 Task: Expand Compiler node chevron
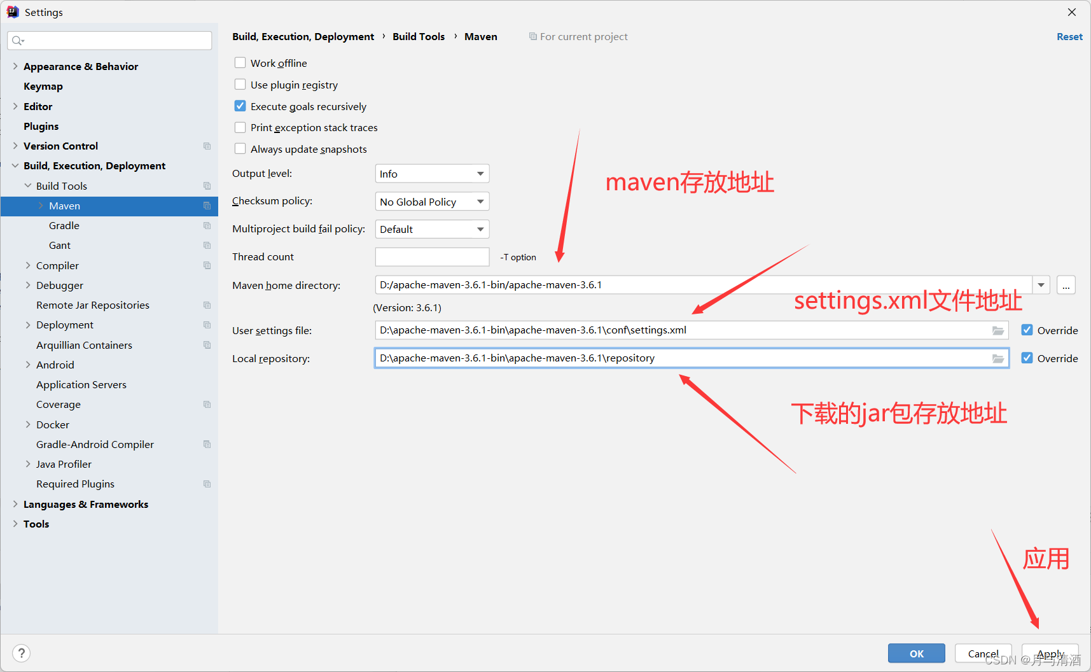28,265
